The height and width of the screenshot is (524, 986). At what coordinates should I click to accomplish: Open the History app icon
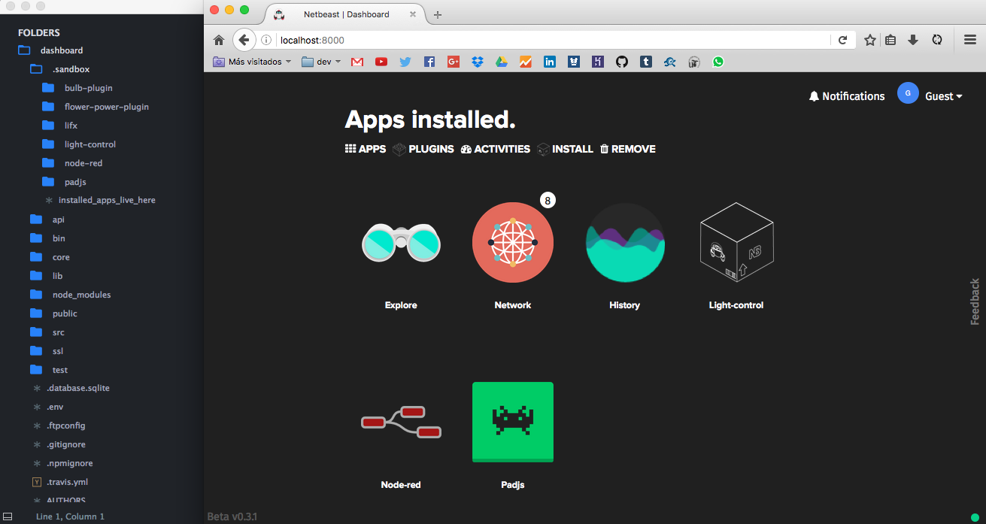pos(625,243)
